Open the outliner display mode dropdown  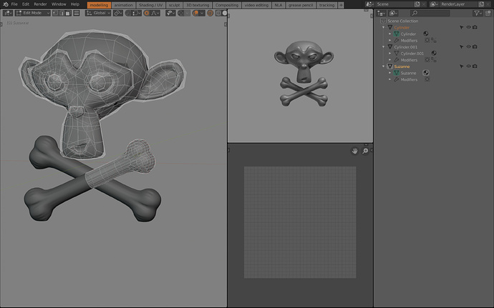click(x=393, y=13)
